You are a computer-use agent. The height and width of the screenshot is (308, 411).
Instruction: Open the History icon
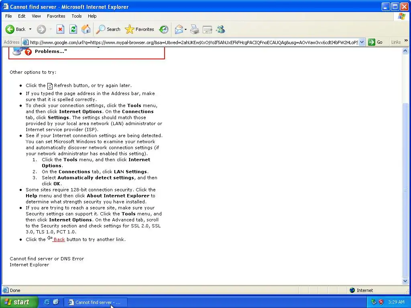tap(164, 29)
